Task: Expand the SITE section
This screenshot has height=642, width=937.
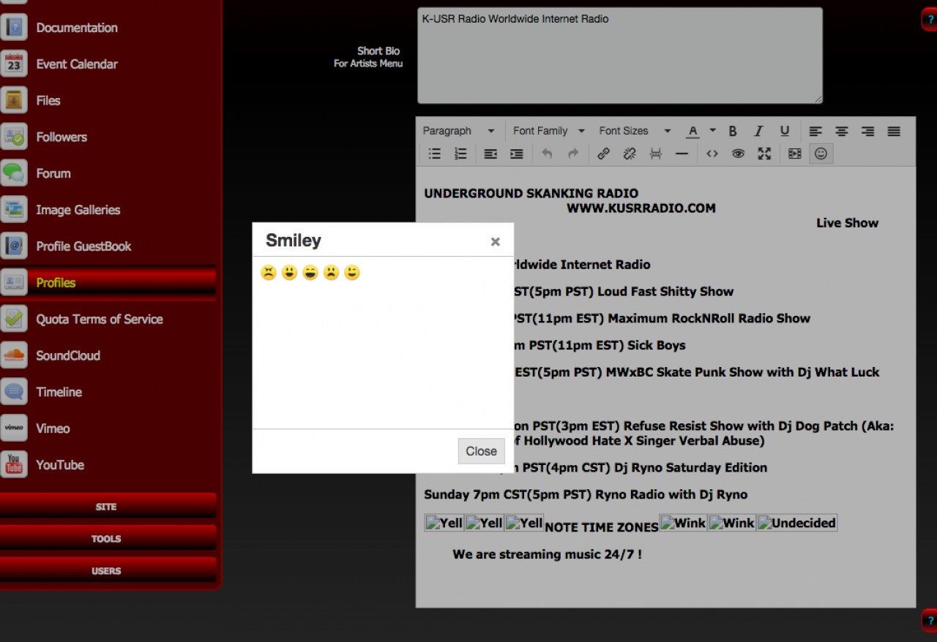Action: (107, 507)
